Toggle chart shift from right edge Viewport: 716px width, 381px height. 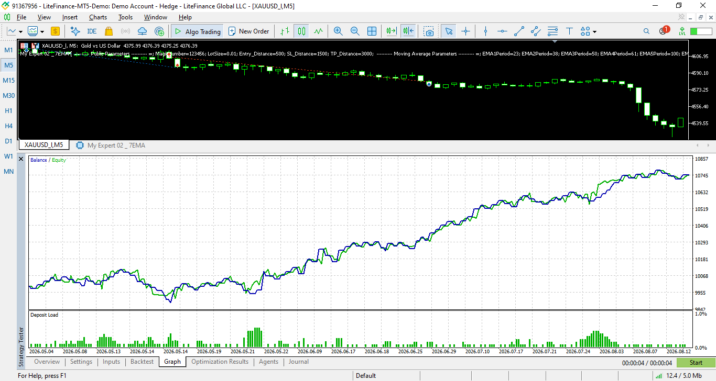[408, 31]
